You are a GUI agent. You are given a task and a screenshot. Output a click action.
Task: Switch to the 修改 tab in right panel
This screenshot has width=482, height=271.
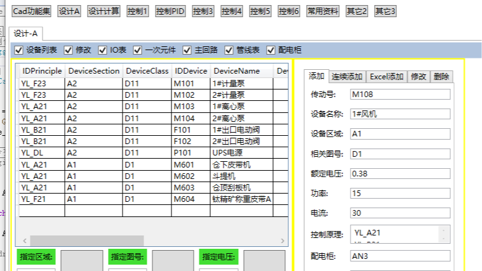418,77
